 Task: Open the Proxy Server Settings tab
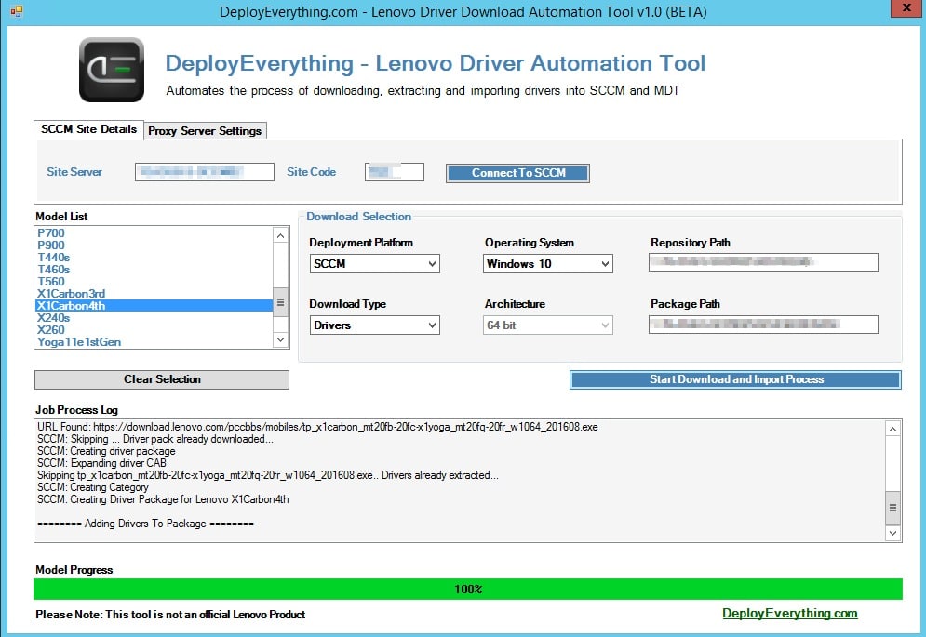coord(205,130)
